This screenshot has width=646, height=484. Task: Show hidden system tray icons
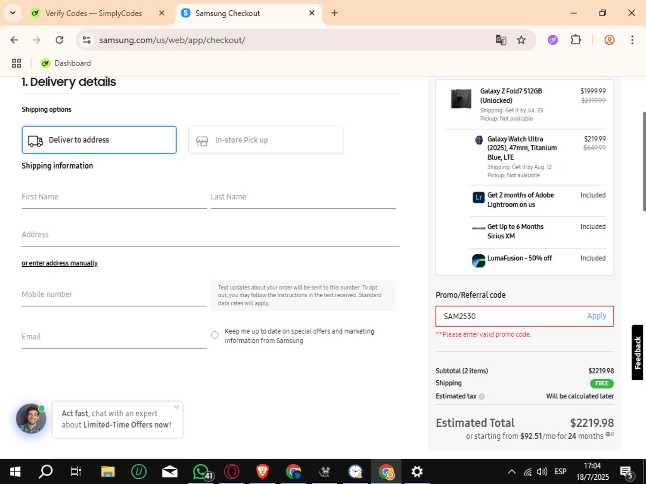(512, 472)
